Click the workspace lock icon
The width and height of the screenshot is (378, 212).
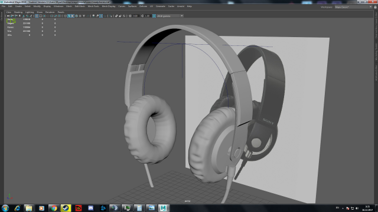coord(375,7)
